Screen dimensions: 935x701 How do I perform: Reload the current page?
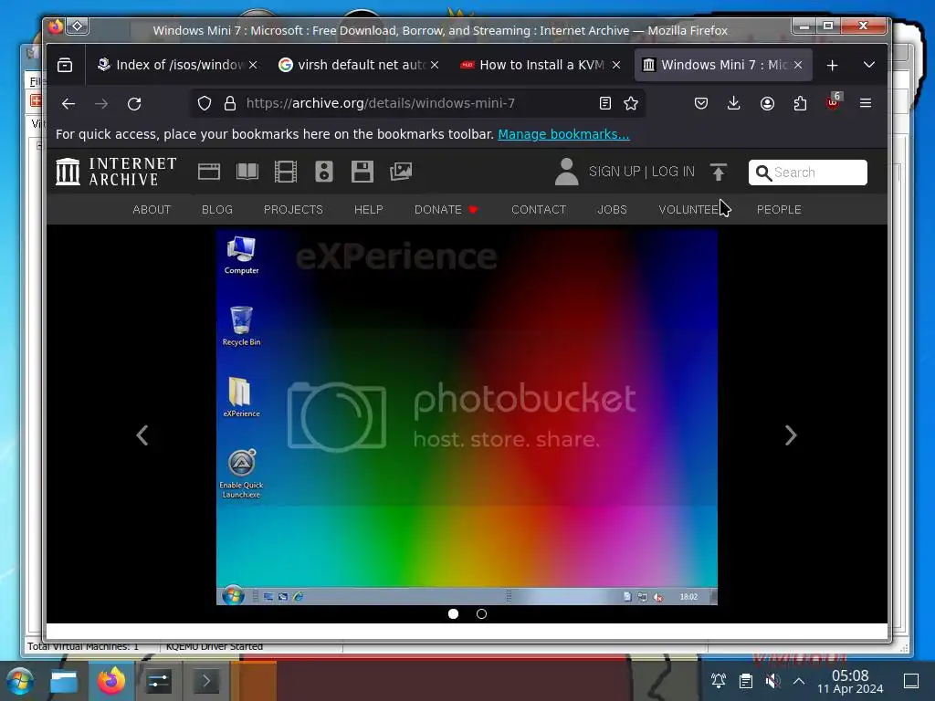(134, 103)
